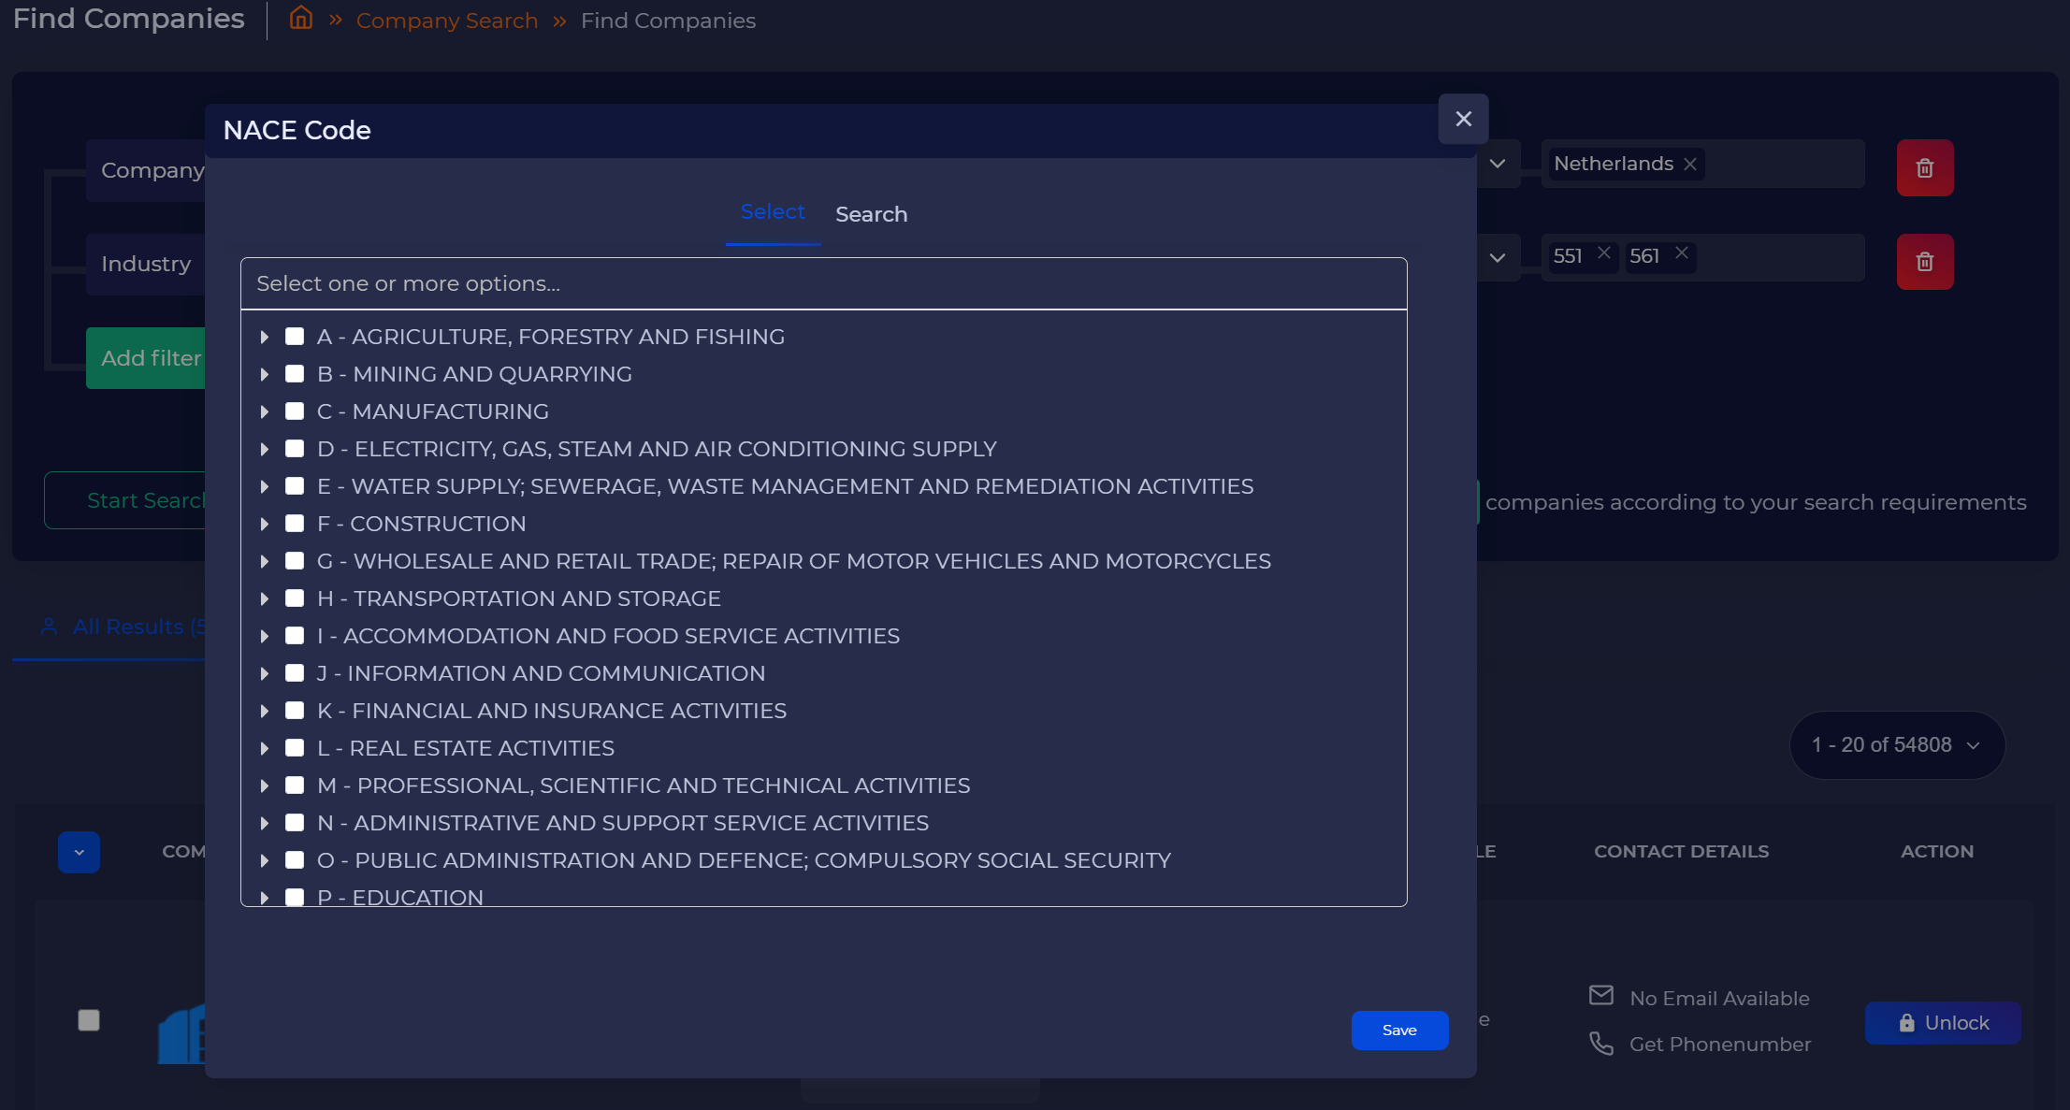Select the J - Information and Communication checkbox
2070x1110 pixels.
coord(295,673)
